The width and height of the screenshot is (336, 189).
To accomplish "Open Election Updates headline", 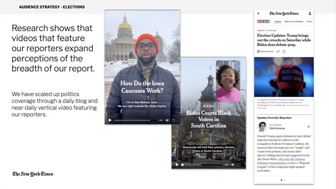I will [284, 40].
